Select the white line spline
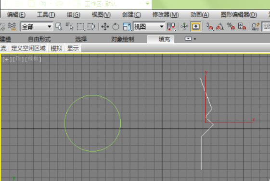Screen dimensions: 270x181 [201, 153]
